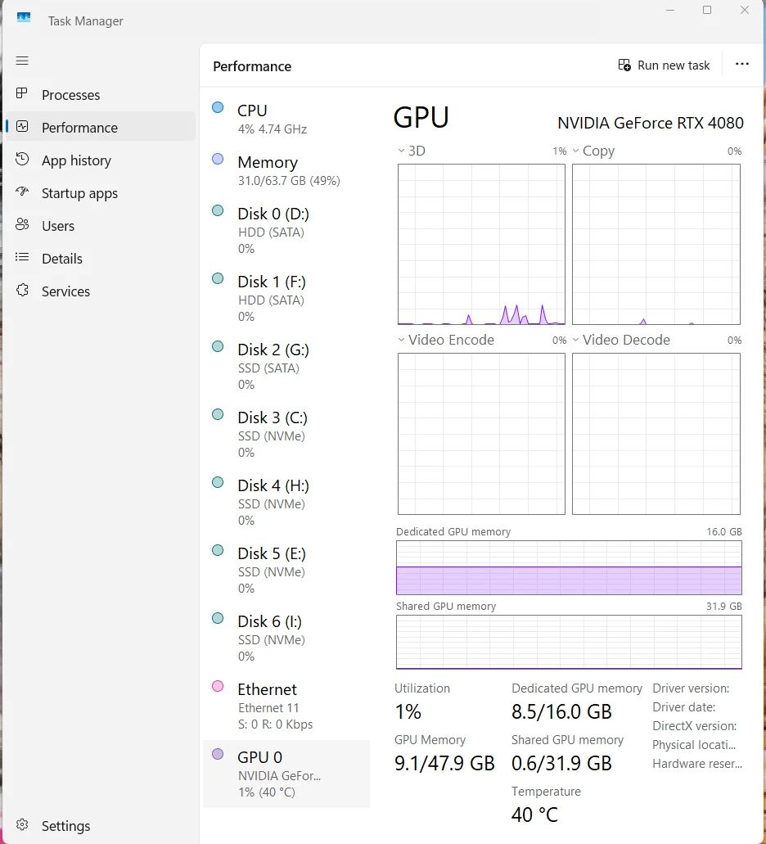Image resolution: width=766 pixels, height=844 pixels.
Task: Click the Run new task icon
Action: [624, 65]
